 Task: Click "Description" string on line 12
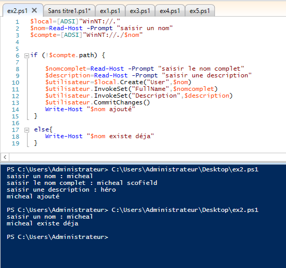(x=156, y=96)
